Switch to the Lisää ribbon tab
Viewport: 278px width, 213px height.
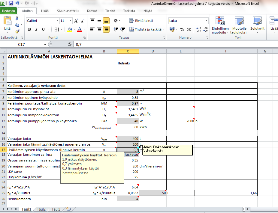[x=45, y=11]
